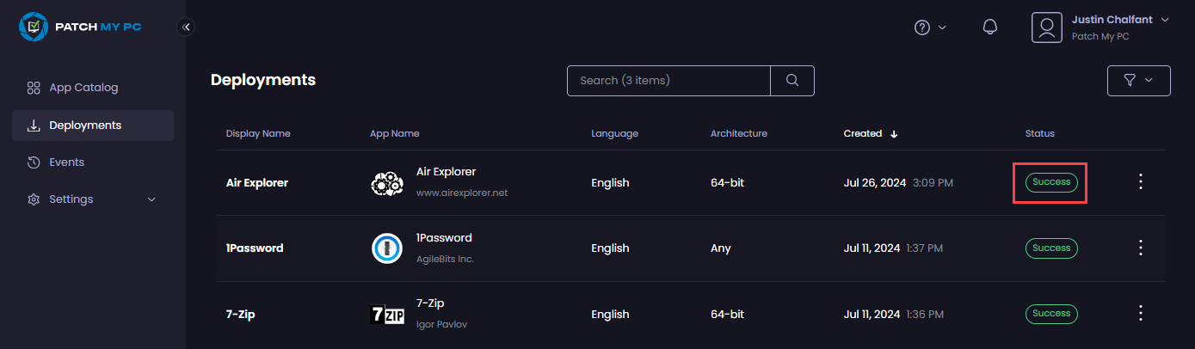1195x349 pixels.
Task: Open the three-dot menu for Air Explorer
Action: pos(1141,181)
